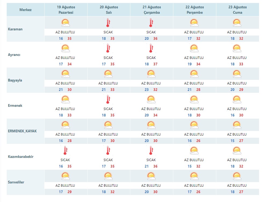Open the Karaman row label
262x202 pixels.
(x=15, y=29)
